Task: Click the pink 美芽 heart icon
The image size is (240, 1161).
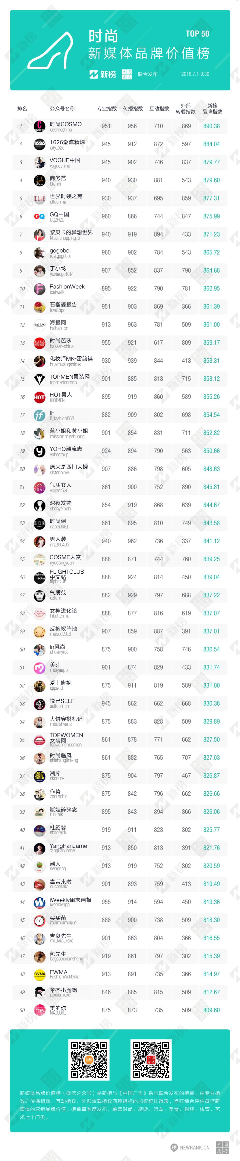Action: coord(39,668)
